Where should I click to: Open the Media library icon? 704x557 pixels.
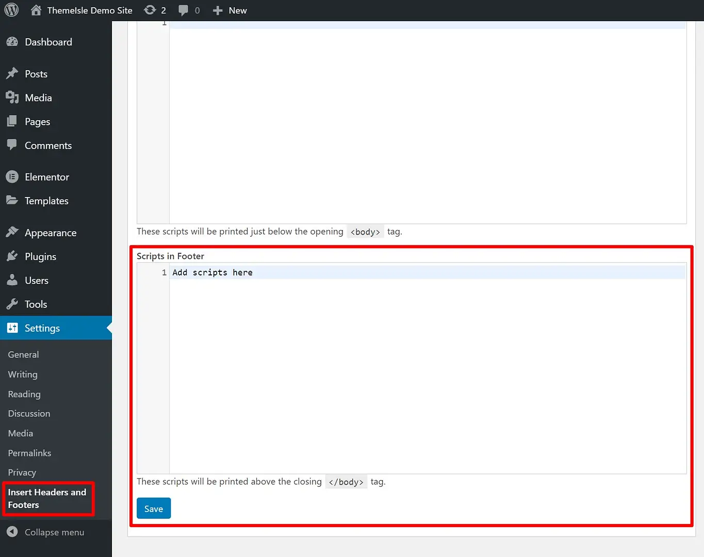(12, 97)
